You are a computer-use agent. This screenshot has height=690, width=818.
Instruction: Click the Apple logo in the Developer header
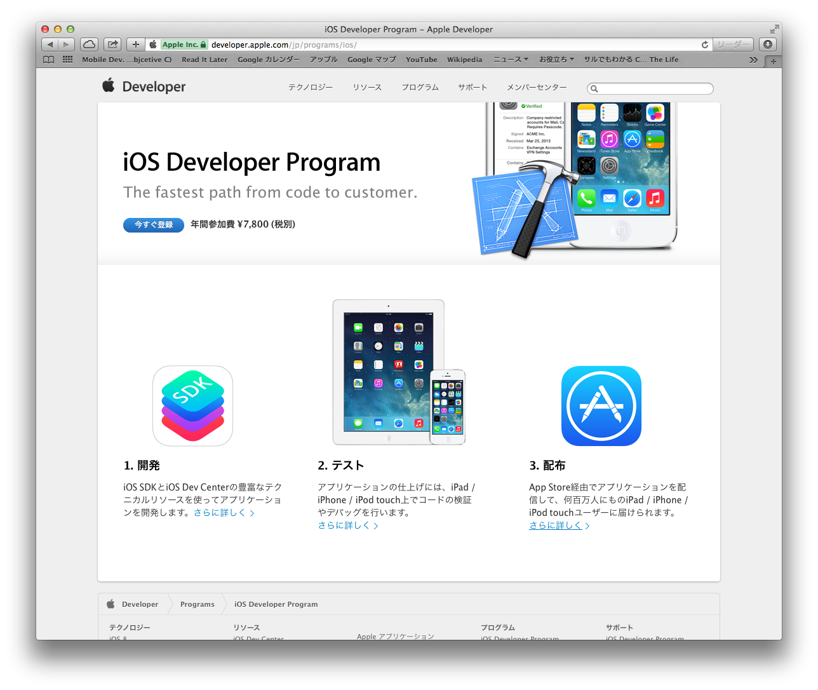pos(109,85)
